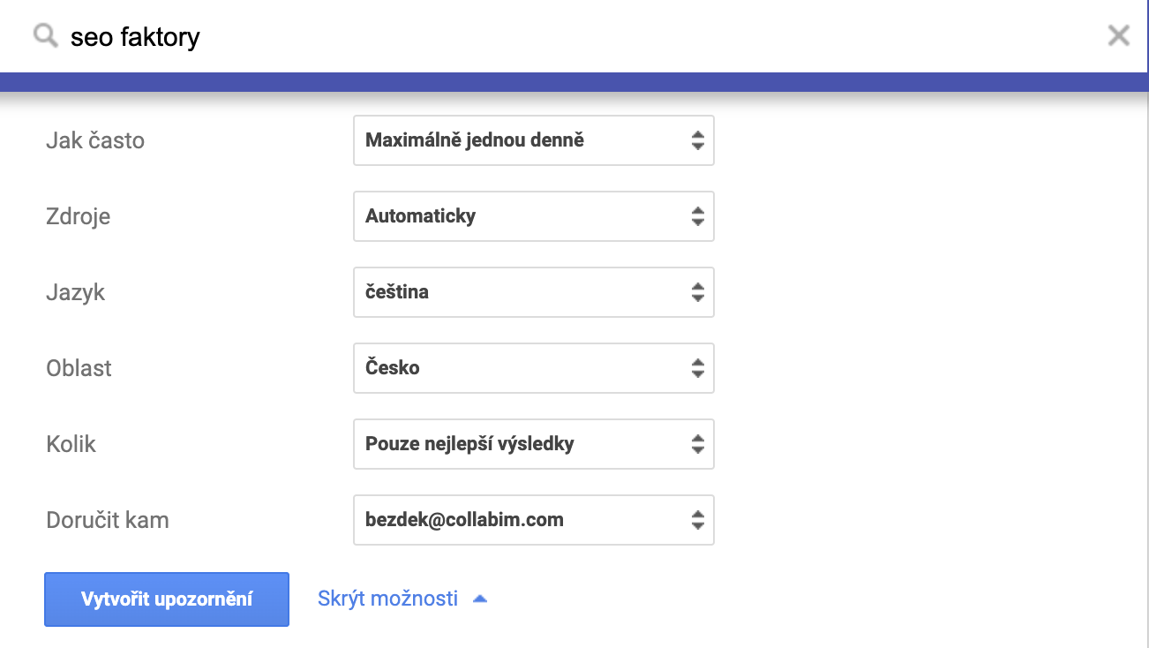Image resolution: width=1149 pixels, height=648 pixels.
Task: Click the up-down arrows on the Automaticky selector
Action: [697, 216]
